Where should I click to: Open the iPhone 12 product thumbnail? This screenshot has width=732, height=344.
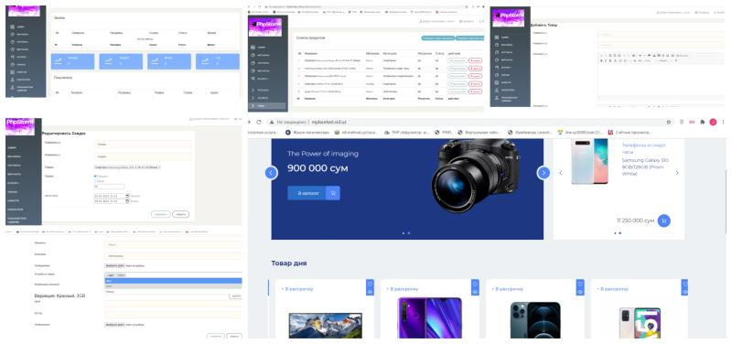coord(535,320)
